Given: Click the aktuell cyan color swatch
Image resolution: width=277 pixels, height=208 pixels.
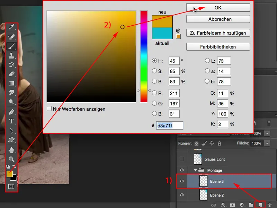Looking at the screenshot, I should click(162, 33).
